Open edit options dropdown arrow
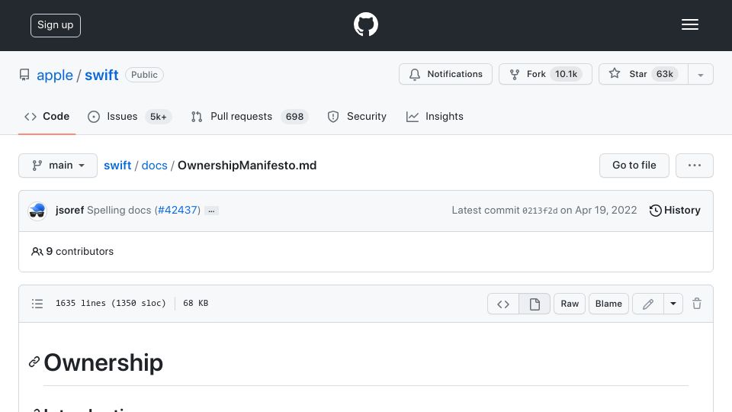 coord(673,304)
